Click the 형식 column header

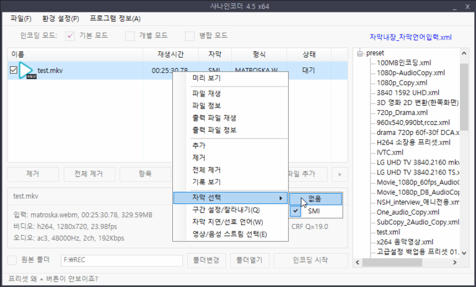pyautogui.click(x=259, y=54)
